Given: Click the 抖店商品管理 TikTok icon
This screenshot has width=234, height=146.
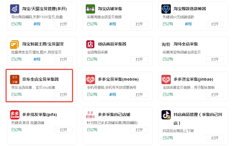Looking at the screenshot, I should point(166,115).
